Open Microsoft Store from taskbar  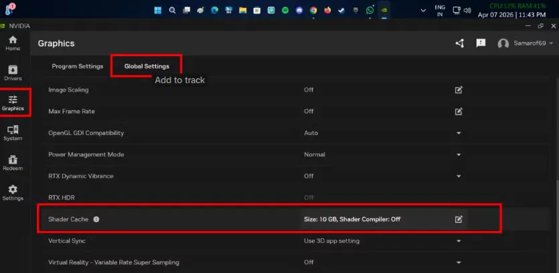pyautogui.click(x=256, y=10)
